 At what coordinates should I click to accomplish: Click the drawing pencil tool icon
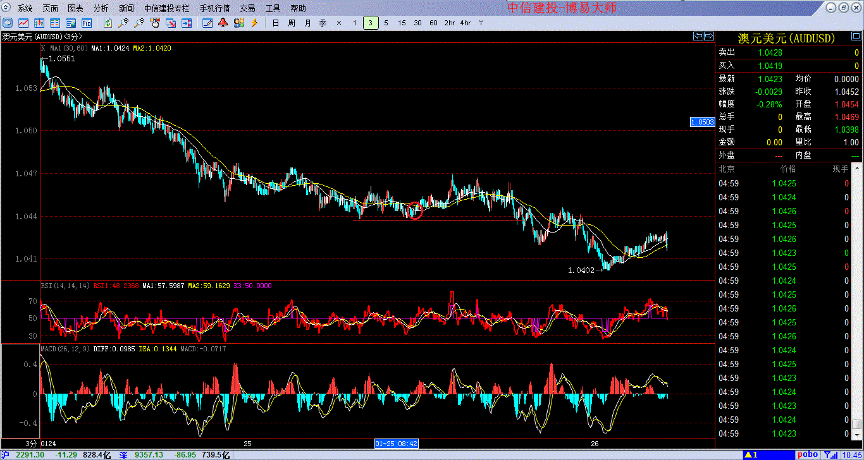(x=207, y=23)
